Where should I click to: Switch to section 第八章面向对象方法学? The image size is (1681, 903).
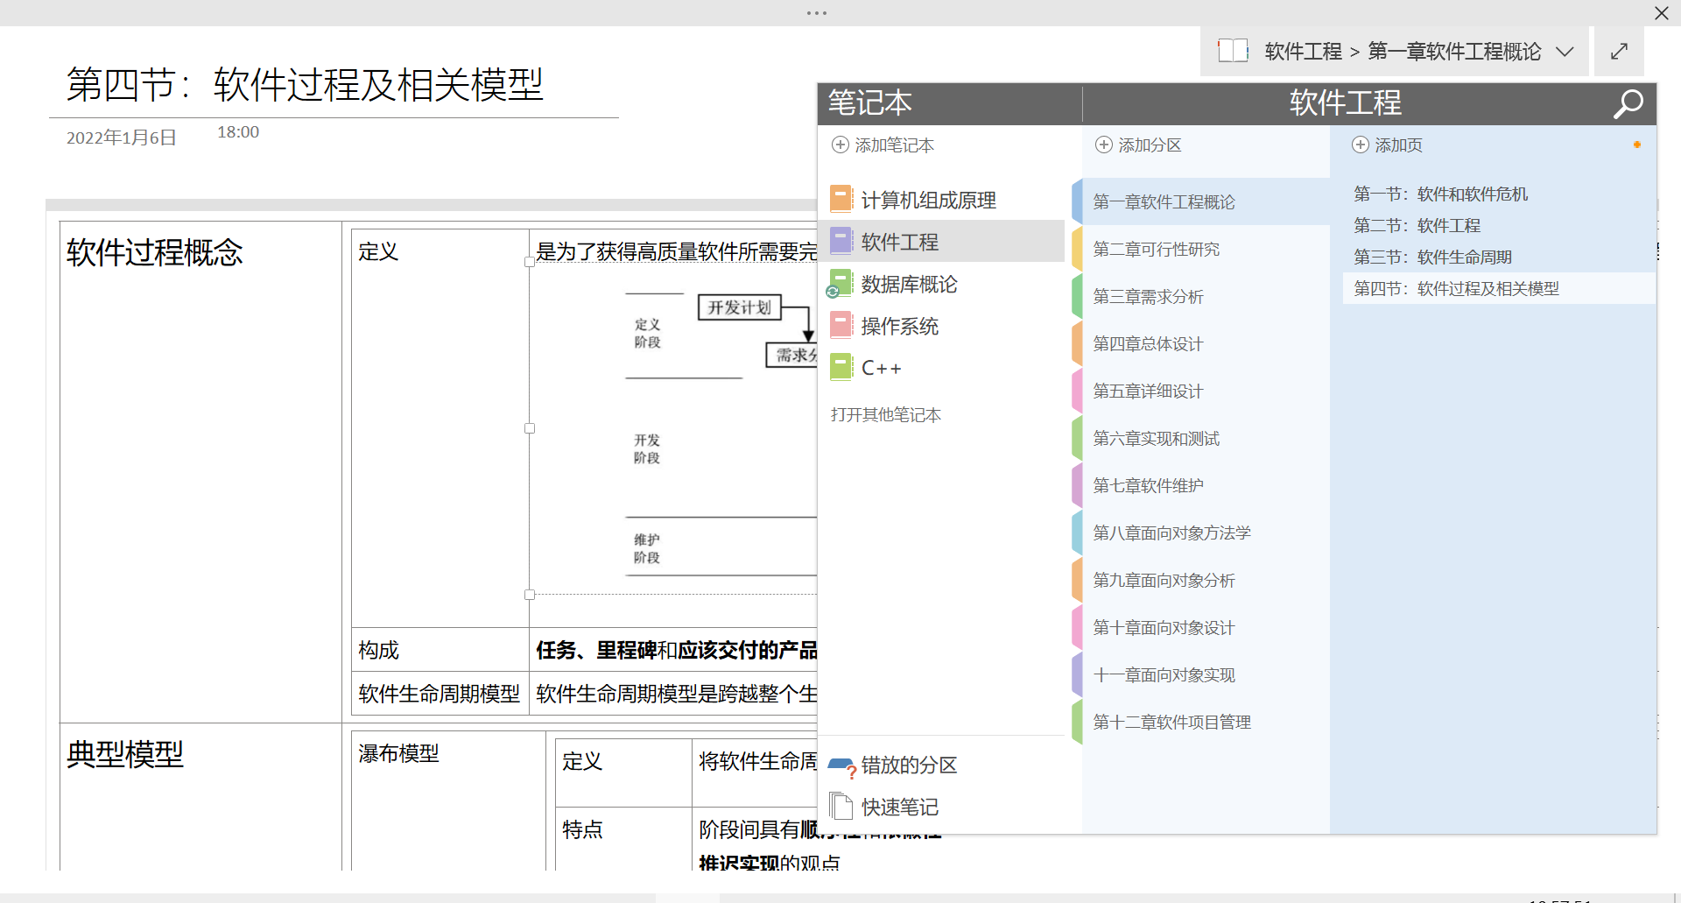point(1171,532)
